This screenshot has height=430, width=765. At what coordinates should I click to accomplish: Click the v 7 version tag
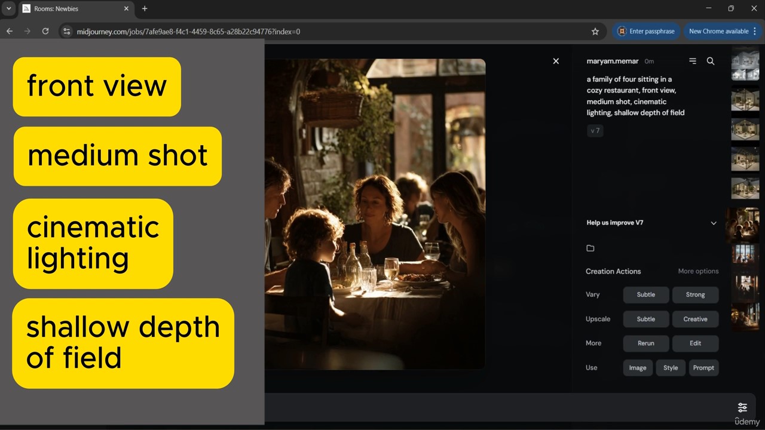click(595, 130)
